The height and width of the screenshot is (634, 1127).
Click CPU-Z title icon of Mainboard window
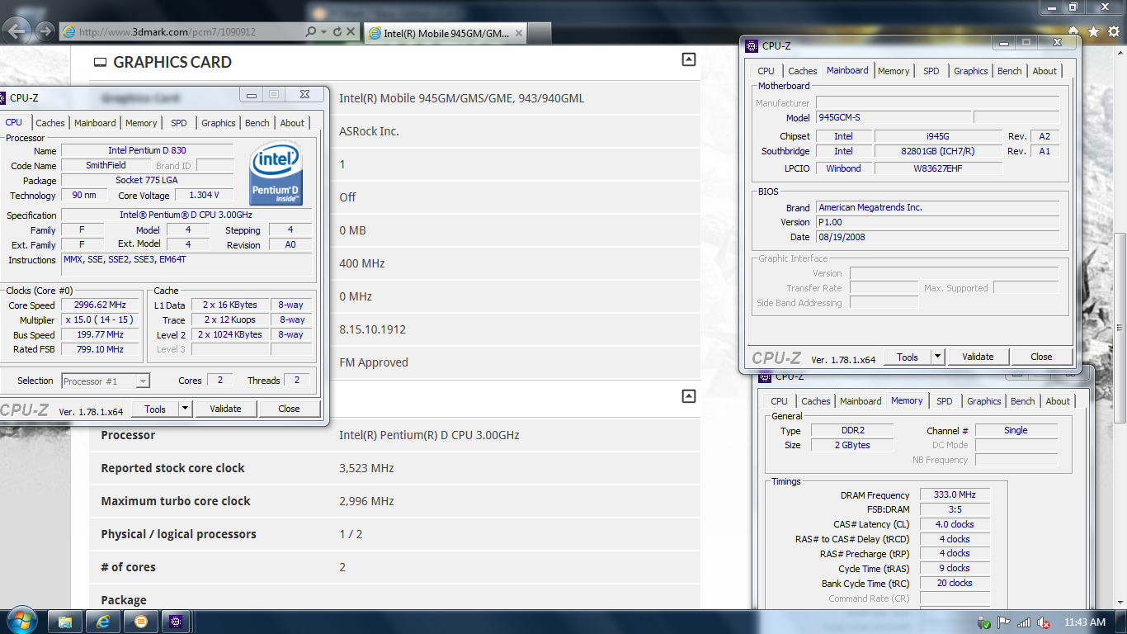[752, 46]
